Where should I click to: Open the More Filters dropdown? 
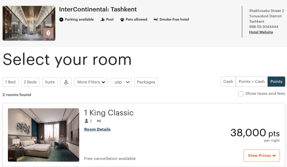[91, 82]
